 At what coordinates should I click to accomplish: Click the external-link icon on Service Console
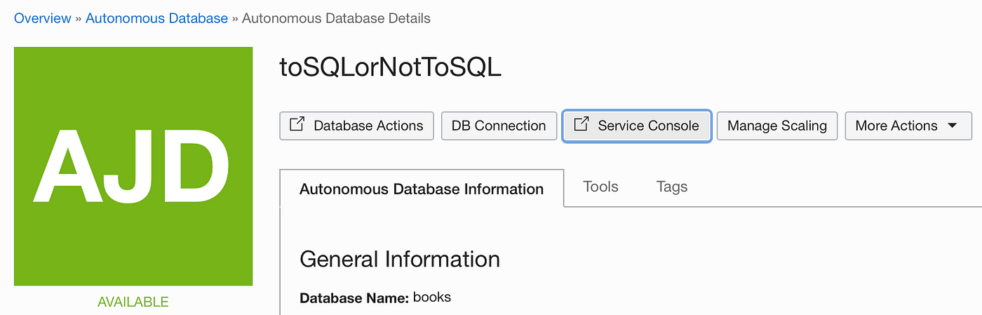[581, 125]
